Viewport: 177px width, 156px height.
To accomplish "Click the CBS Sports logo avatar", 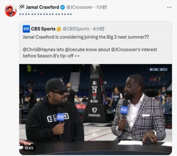I will (26, 29).
